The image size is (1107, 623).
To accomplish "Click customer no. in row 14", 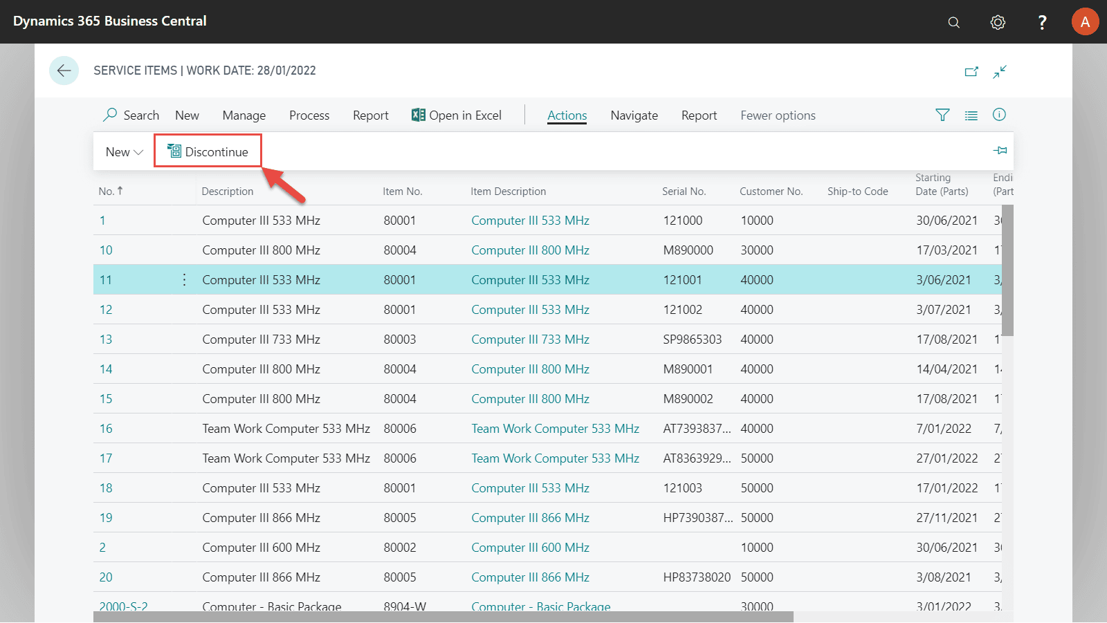I will click(x=757, y=369).
